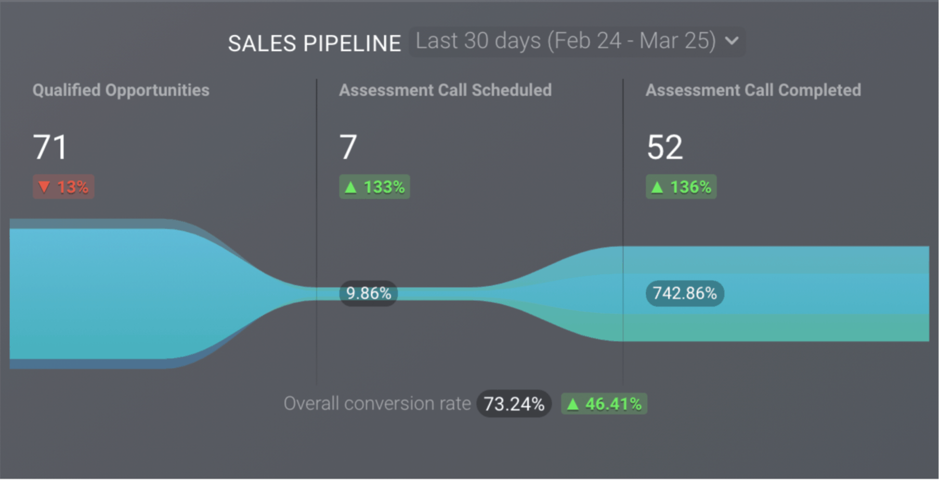
Task: Click the 73.24% overall conversion pill
Action: (x=514, y=404)
